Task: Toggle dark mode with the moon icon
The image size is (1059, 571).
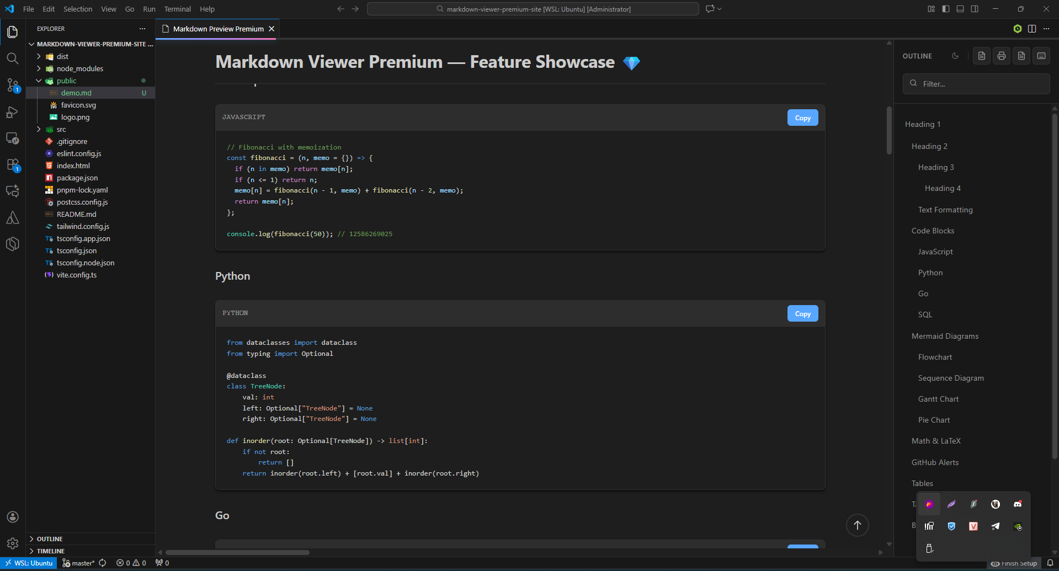Action: click(x=956, y=56)
